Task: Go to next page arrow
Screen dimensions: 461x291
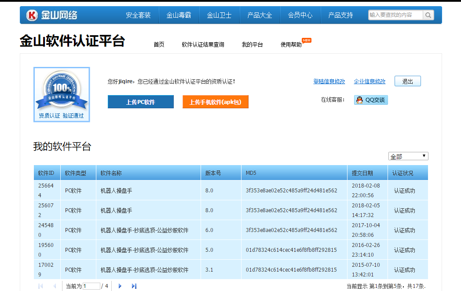Action: tap(120, 286)
